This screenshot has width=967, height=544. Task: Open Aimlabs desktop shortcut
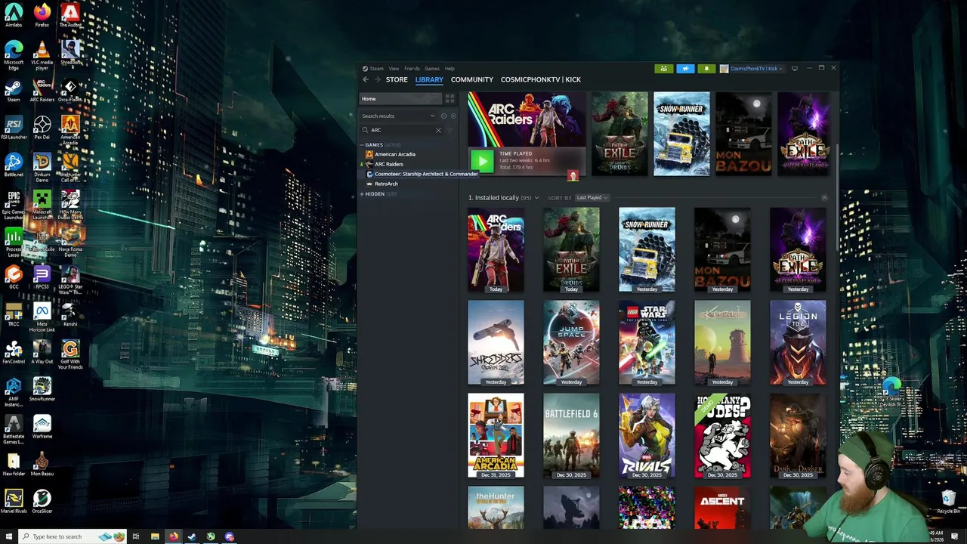(14, 15)
